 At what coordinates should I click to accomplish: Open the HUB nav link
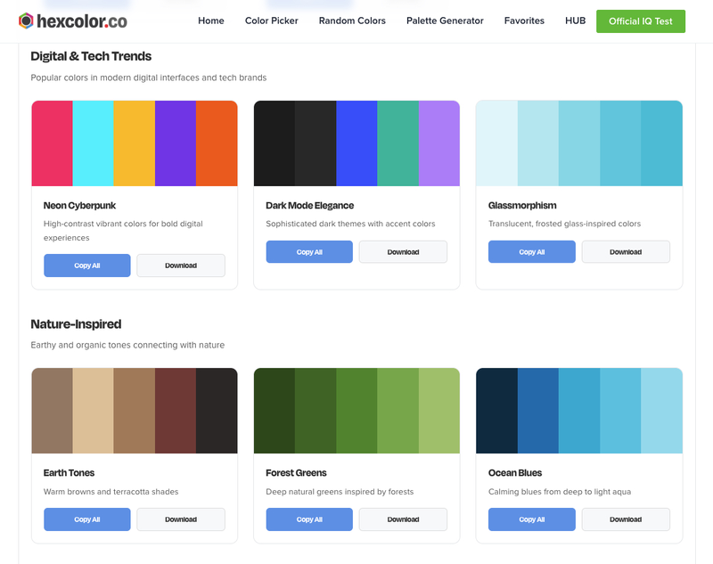coord(575,20)
